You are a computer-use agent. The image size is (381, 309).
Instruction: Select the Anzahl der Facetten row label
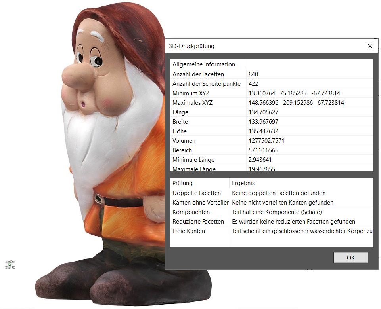(198, 74)
